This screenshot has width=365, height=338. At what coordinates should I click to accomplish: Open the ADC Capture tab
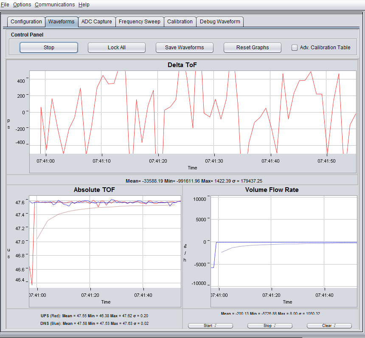tap(97, 22)
